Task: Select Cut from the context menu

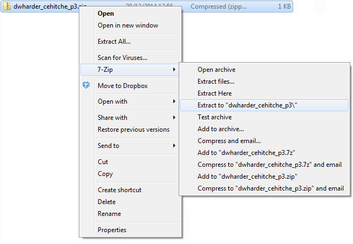Action: [x=103, y=162]
